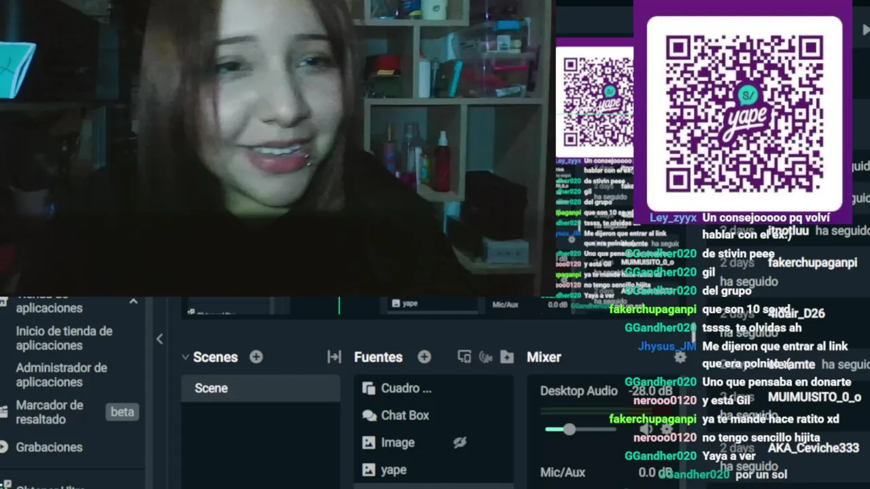Viewport: 870px width, 489px height.
Task: Add a new source in Fuentes
Action: (424, 357)
